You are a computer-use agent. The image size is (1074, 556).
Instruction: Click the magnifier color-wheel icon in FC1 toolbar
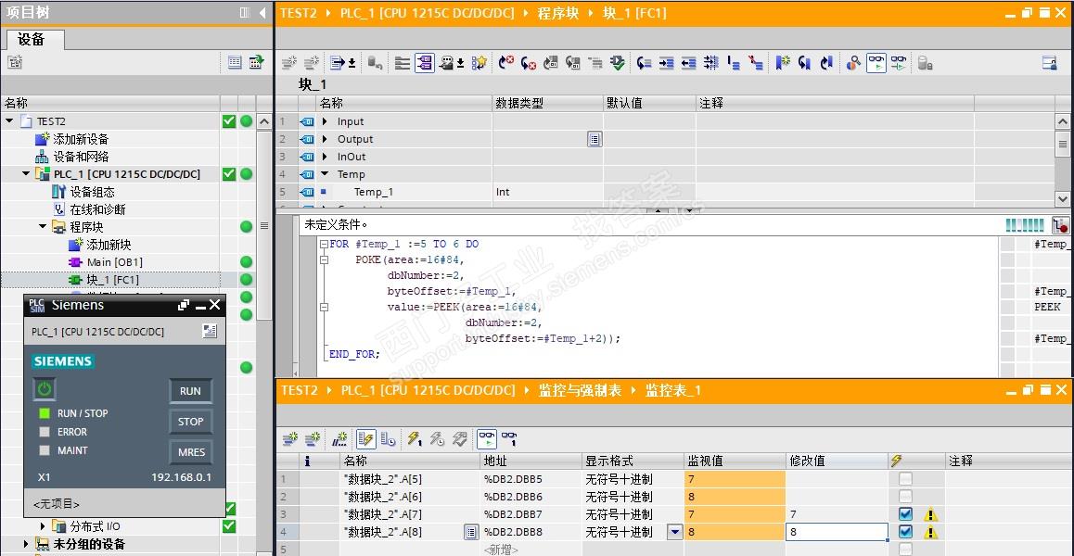point(852,63)
